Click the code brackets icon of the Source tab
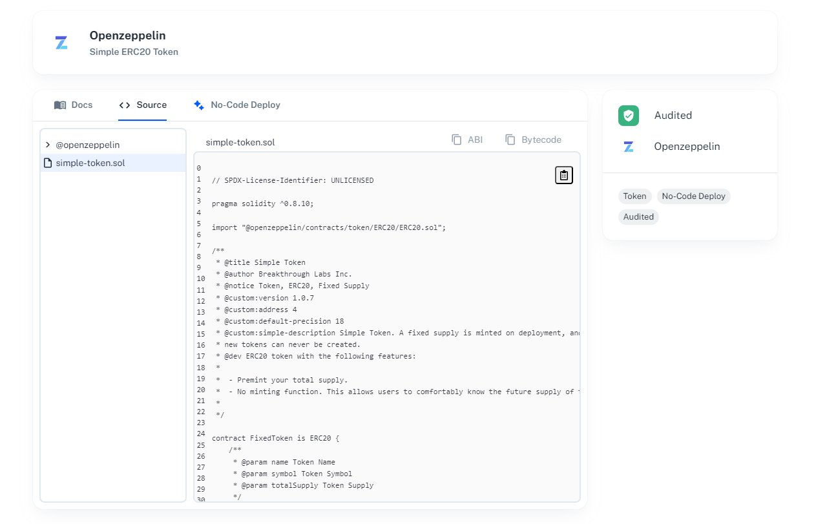The height and width of the screenshot is (524, 816). pos(125,105)
